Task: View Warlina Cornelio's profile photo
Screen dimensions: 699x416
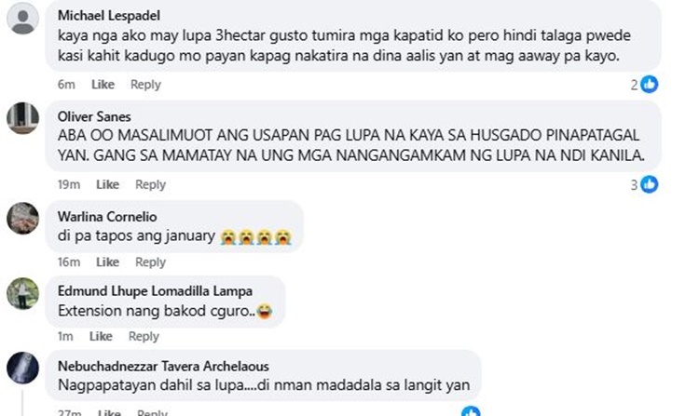Action: coord(22,219)
